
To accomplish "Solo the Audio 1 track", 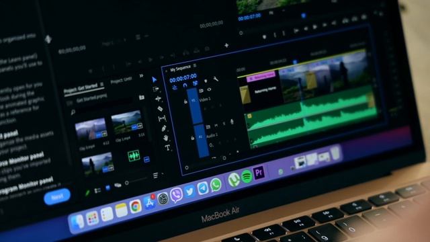I will [x=224, y=124].
